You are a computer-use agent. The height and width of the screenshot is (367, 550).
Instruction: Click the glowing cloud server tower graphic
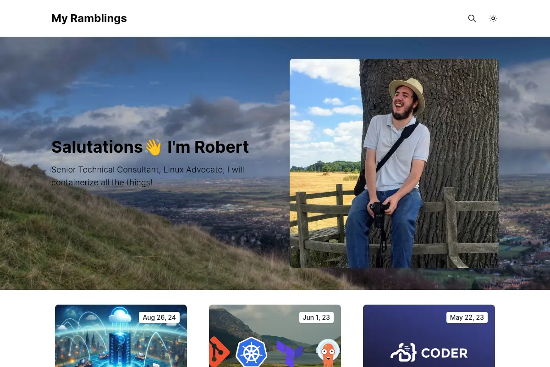(x=120, y=335)
